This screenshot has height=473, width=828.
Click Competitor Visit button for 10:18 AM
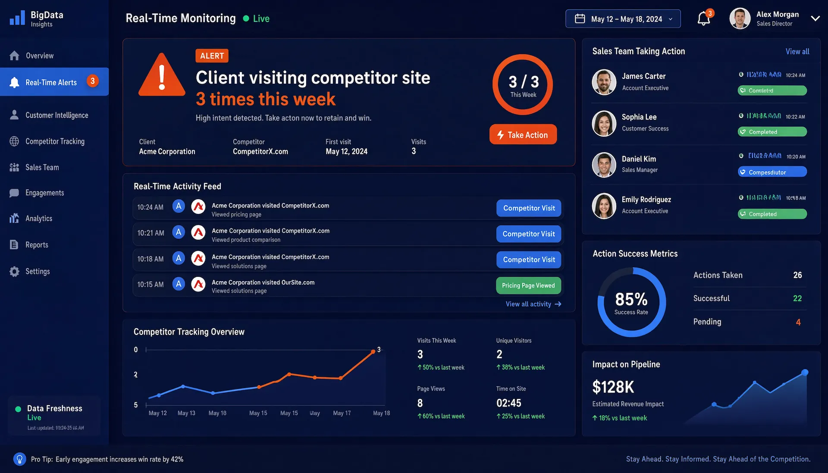[529, 260]
